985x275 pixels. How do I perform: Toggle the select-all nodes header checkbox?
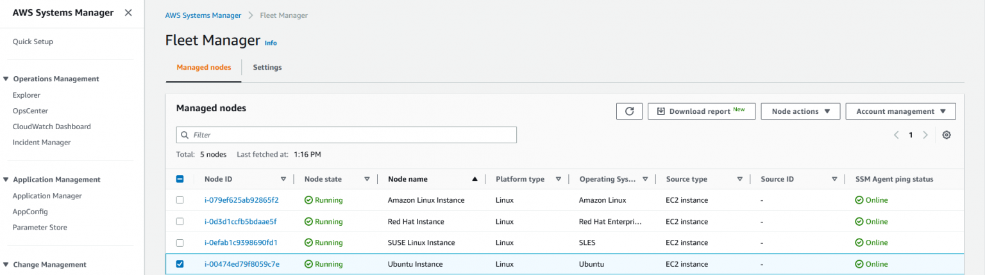(x=180, y=180)
